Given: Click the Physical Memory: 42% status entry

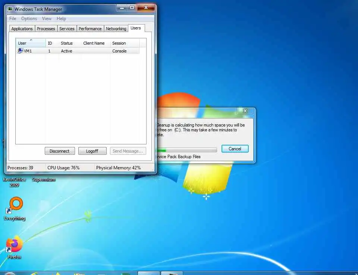Looking at the screenshot, I should (118, 168).
